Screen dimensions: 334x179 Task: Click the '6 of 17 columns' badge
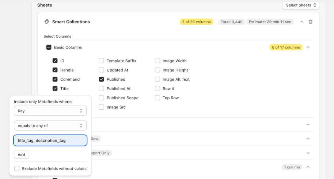click(x=286, y=47)
